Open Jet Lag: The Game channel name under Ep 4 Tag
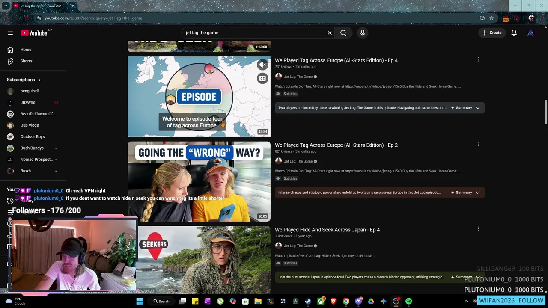The image size is (548, 308). click(298, 77)
